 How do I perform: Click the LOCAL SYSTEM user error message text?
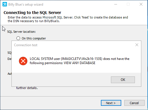click(x=79, y=61)
